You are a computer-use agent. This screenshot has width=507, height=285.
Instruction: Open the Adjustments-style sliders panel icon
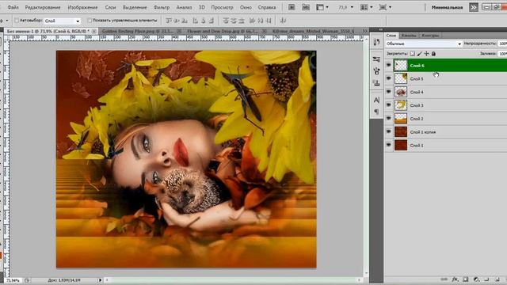coord(376,59)
